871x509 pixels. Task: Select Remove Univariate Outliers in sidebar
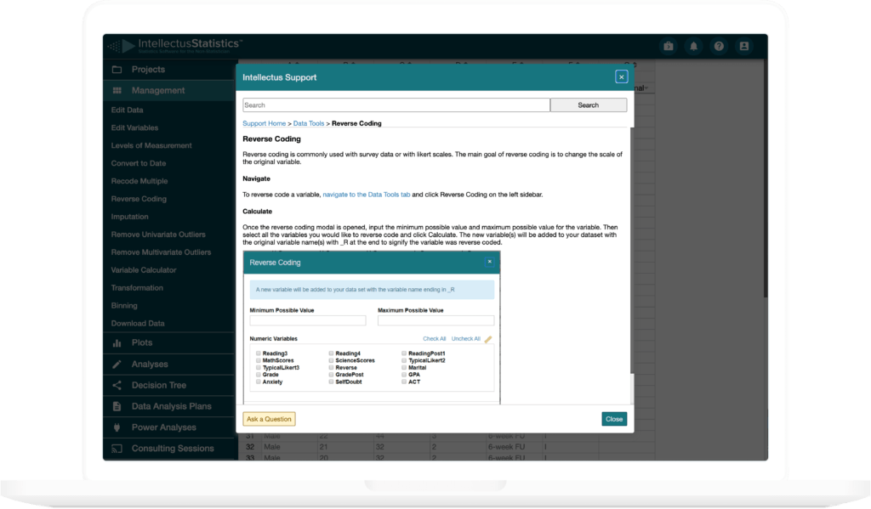pos(158,235)
